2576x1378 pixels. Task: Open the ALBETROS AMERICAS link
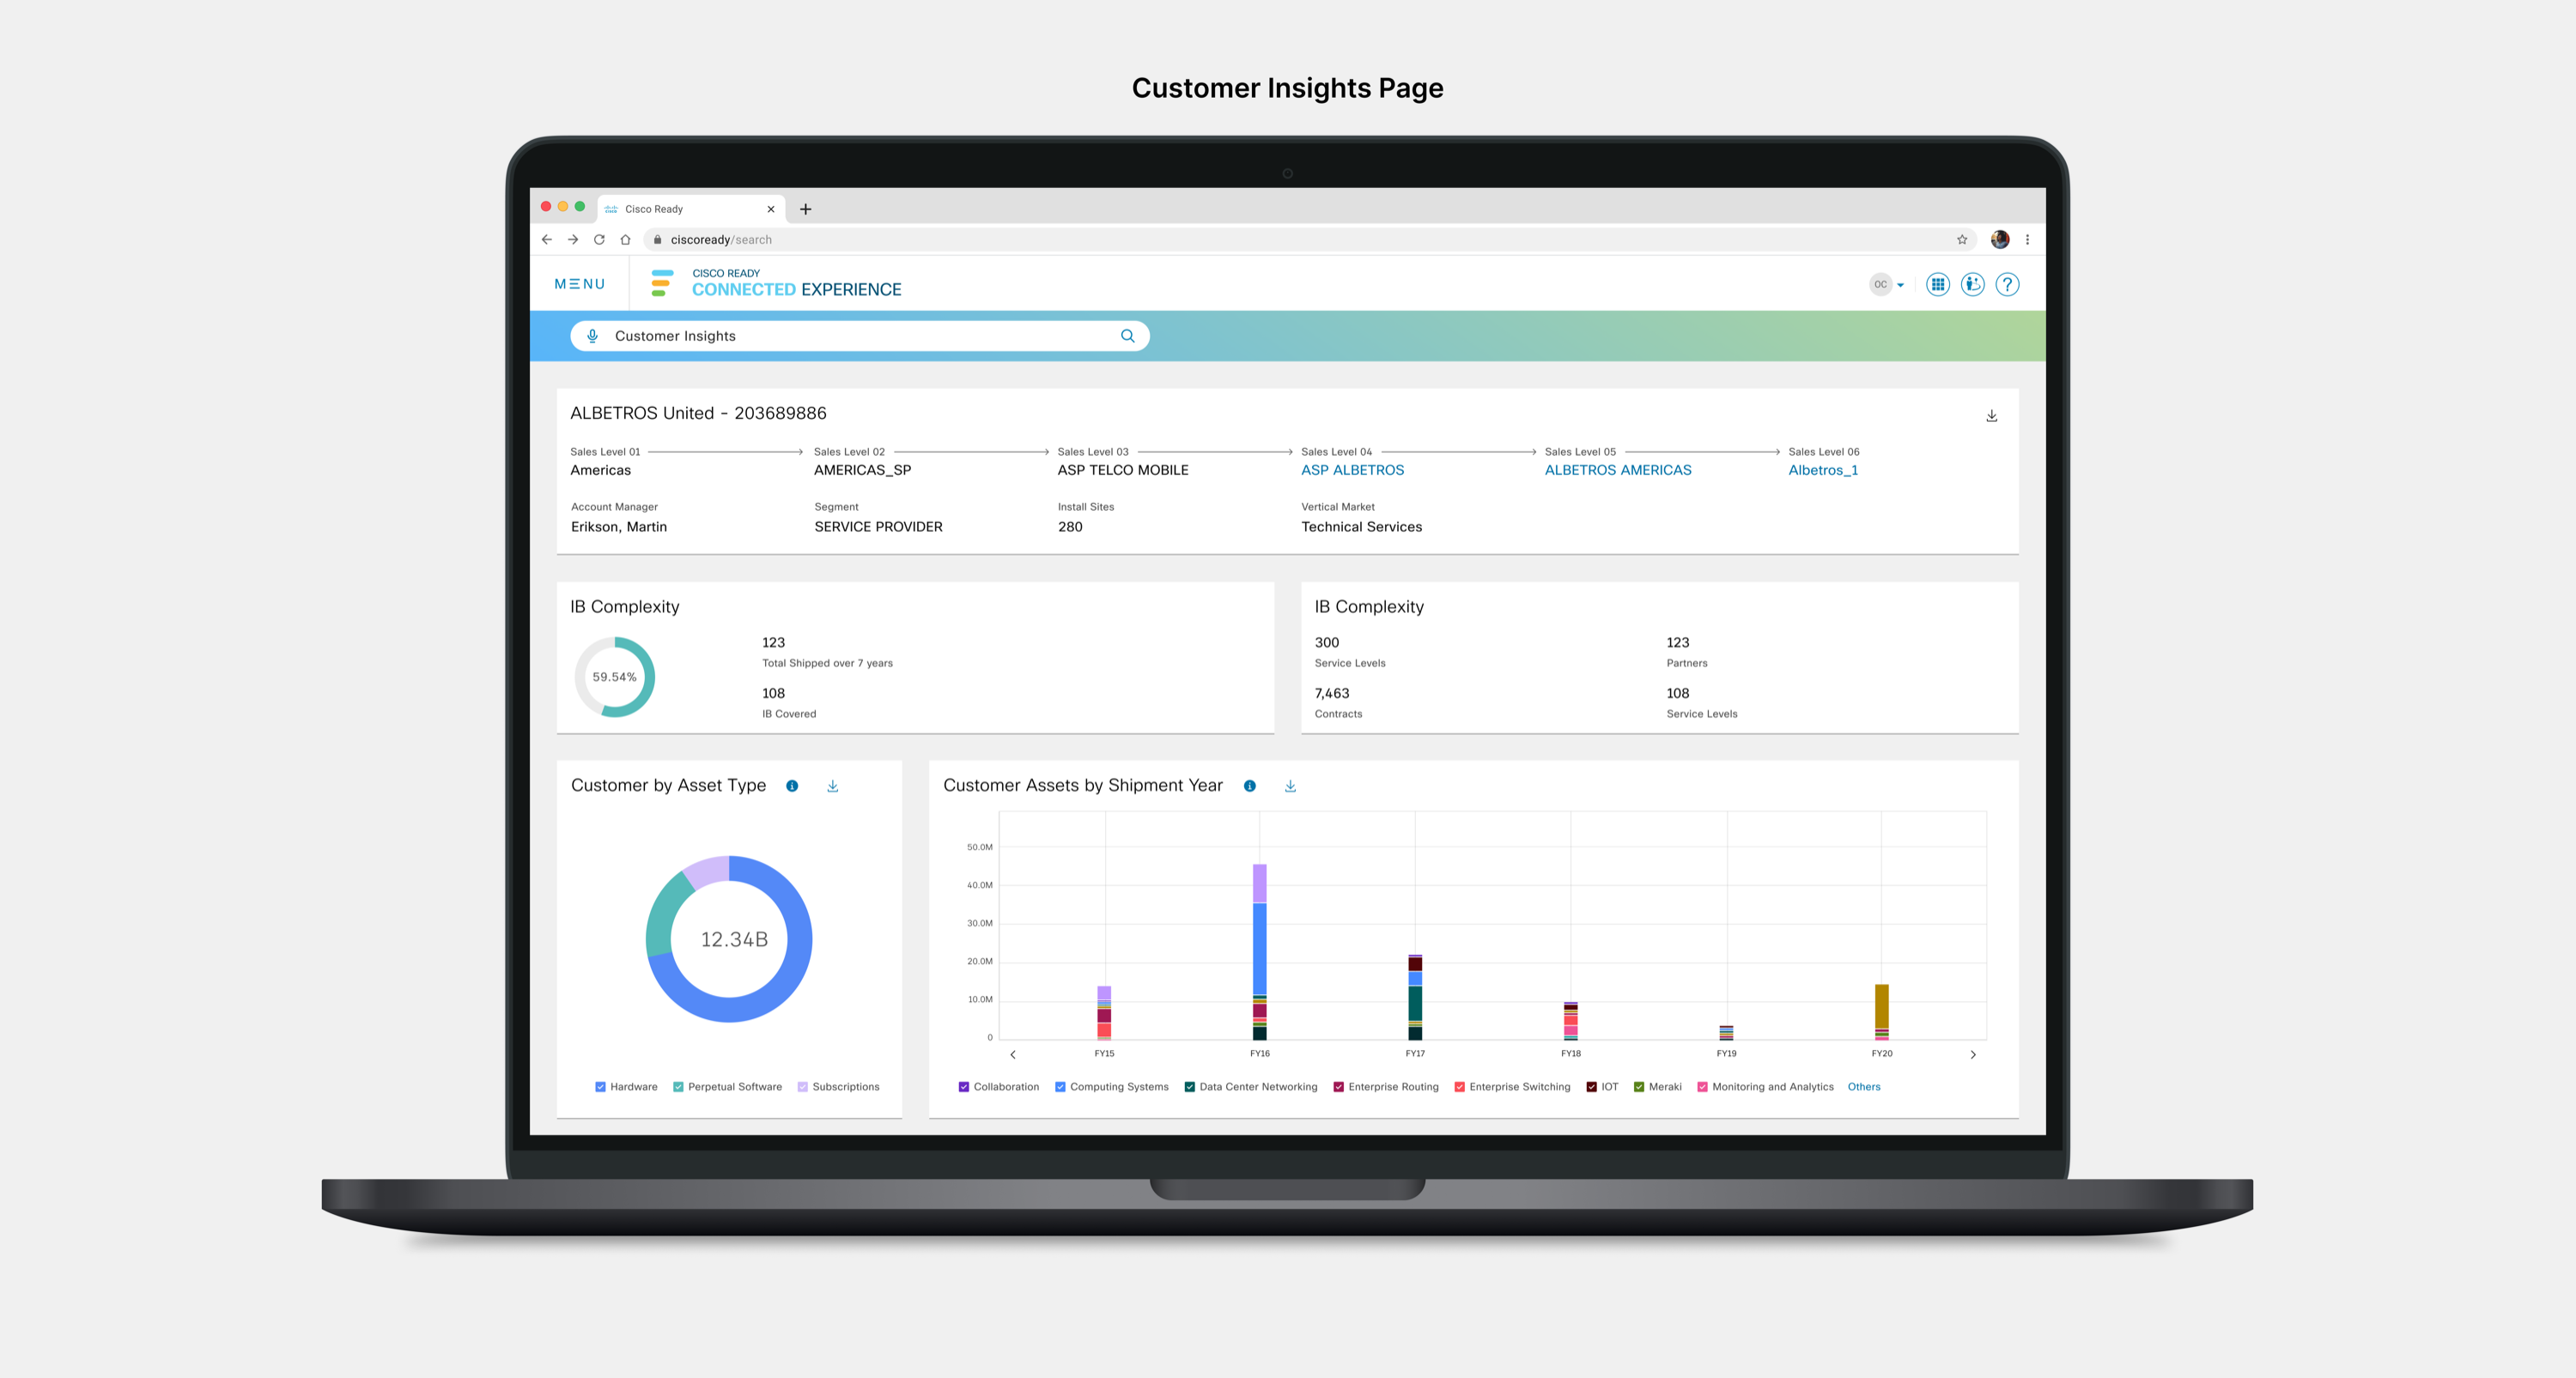(x=1618, y=470)
